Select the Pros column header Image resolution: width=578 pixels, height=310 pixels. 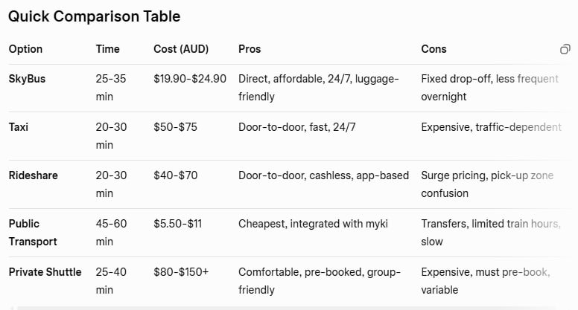250,49
